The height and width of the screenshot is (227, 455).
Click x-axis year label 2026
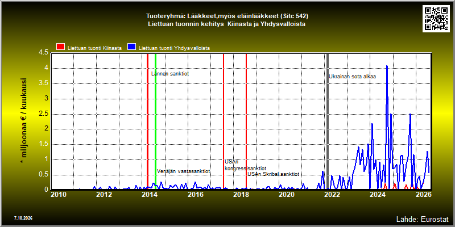(423, 195)
